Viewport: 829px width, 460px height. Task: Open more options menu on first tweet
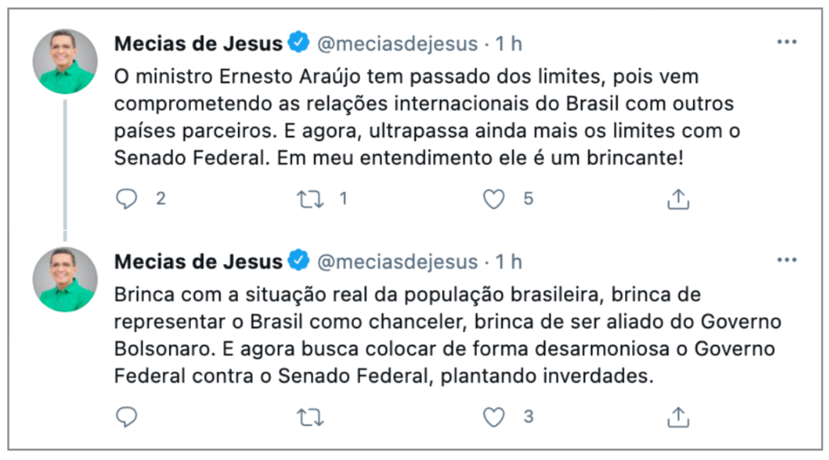787,42
